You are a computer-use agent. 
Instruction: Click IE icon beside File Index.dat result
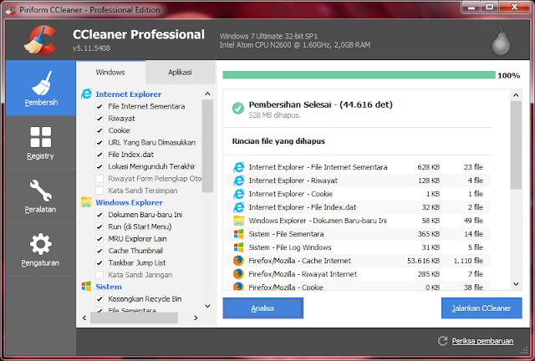point(238,207)
